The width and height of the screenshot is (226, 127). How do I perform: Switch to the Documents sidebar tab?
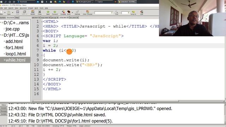coord(10,18)
